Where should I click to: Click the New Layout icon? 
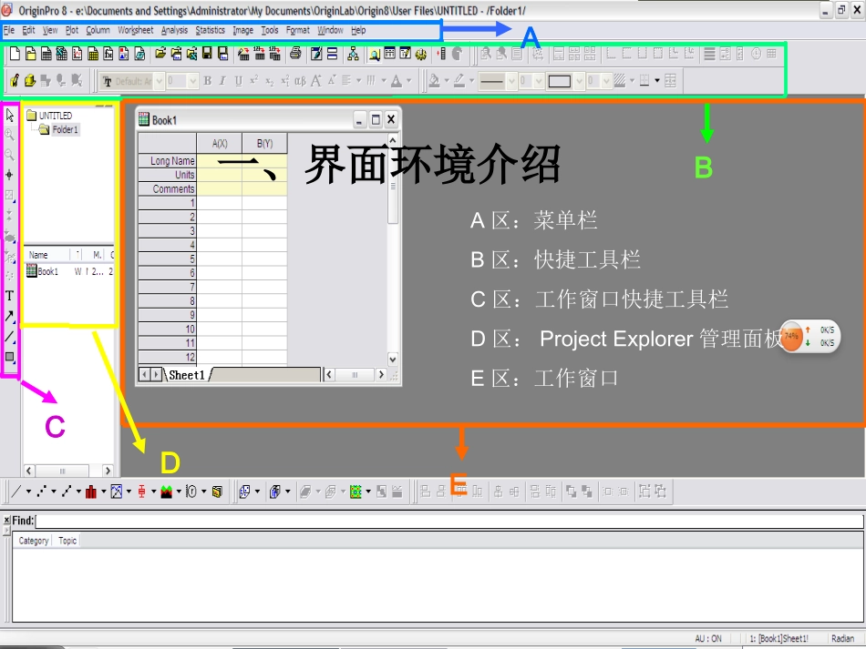tap(124, 54)
